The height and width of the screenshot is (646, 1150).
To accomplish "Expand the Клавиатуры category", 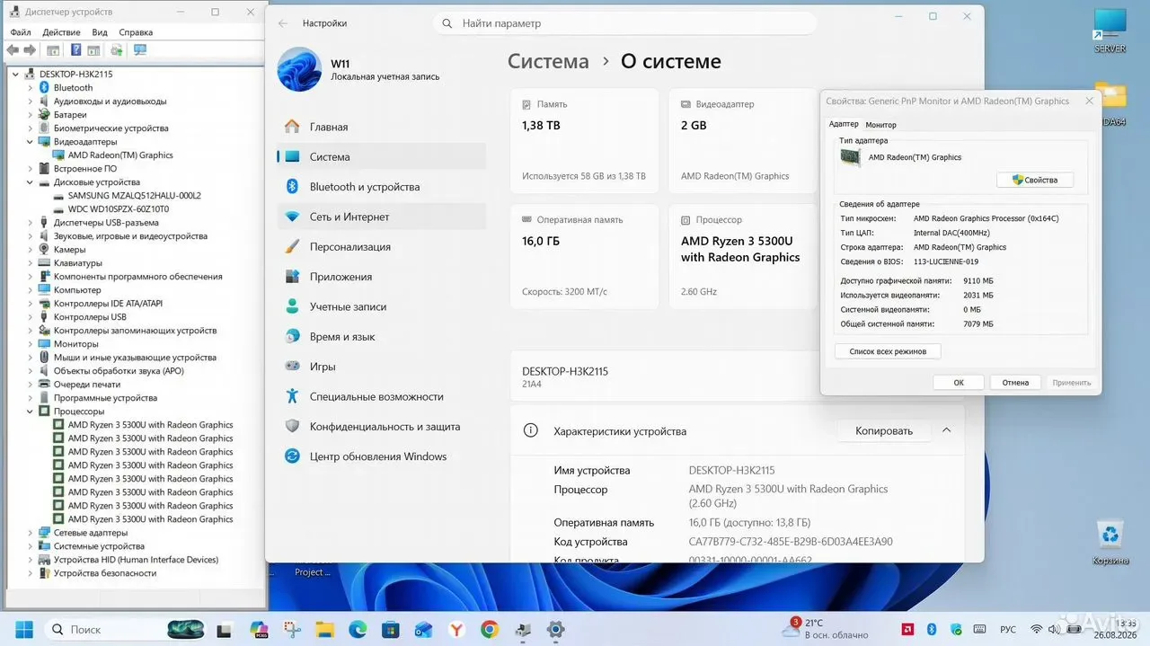I will (x=30, y=262).
